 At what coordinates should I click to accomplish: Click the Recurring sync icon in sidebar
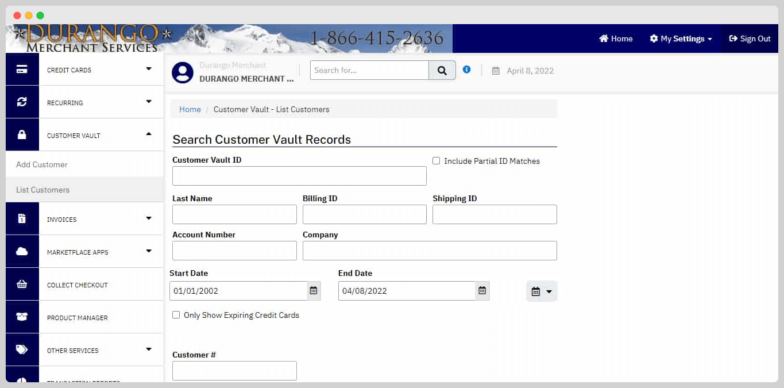tap(22, 102)
